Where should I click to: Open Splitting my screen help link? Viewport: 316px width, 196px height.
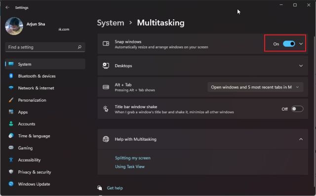133,158
